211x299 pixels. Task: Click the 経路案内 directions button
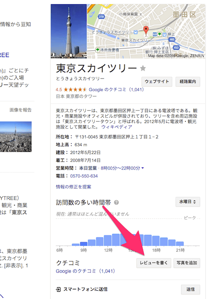click(188, 82)
